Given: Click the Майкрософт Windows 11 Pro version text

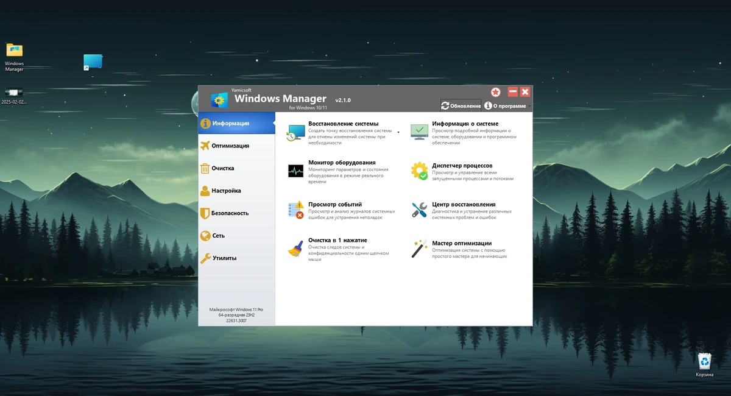Looking at the screenshot, I should (x=236, y=315).
